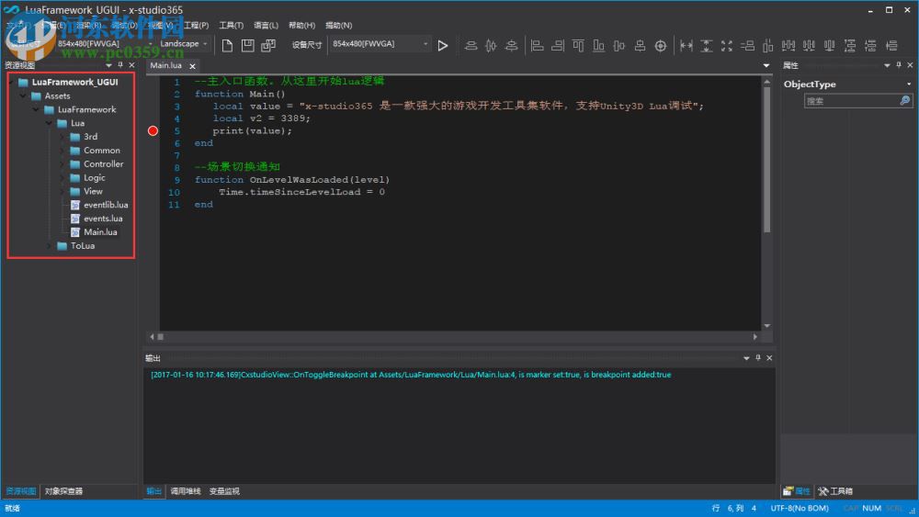Toggle auto-hide pin on output panel

(x=758, y=358)
